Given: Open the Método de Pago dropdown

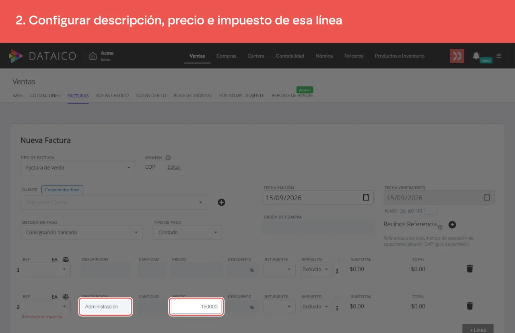Looking at the screenshot, I should point(81,233).
